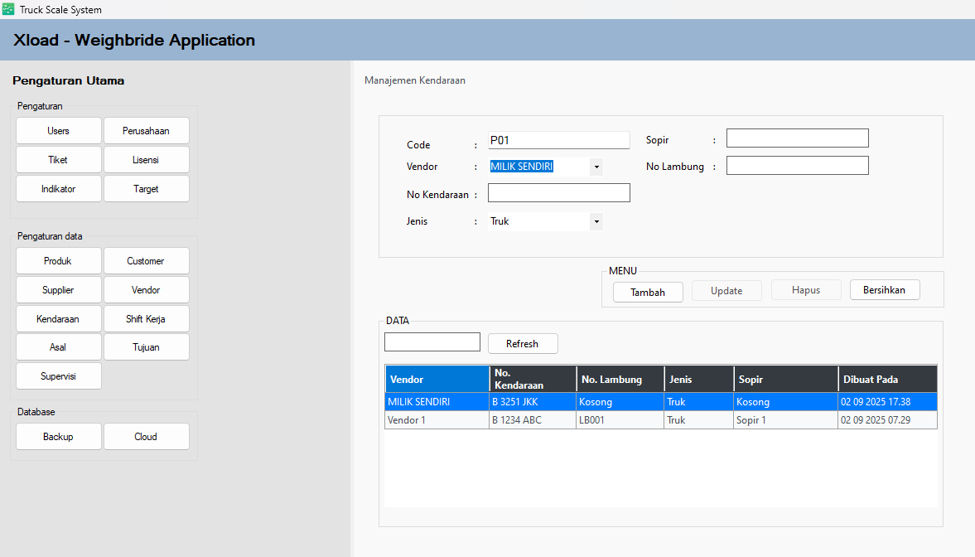Click the Truck Scale System app icon

(x=8, y=9)
